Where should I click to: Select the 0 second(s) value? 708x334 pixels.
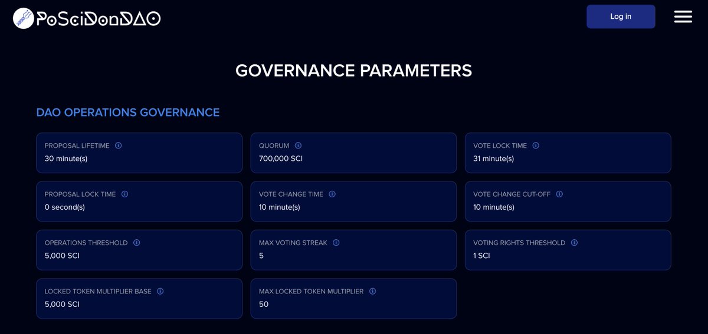point(65,207)
